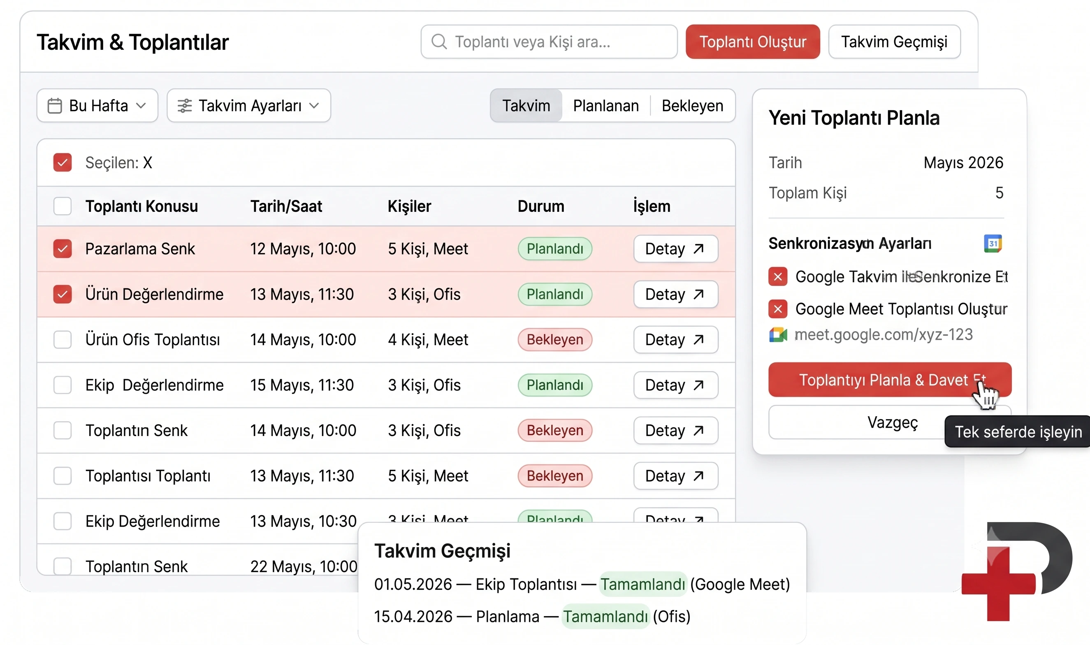The image size is (1090, 645).
Task: Switch to the Takvim tab
Action: coord(526,106)
